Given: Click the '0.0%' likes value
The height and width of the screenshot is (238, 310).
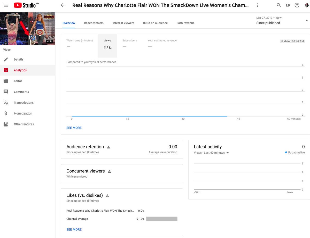Looking at the screenshot, I should (x=141, y=211).
